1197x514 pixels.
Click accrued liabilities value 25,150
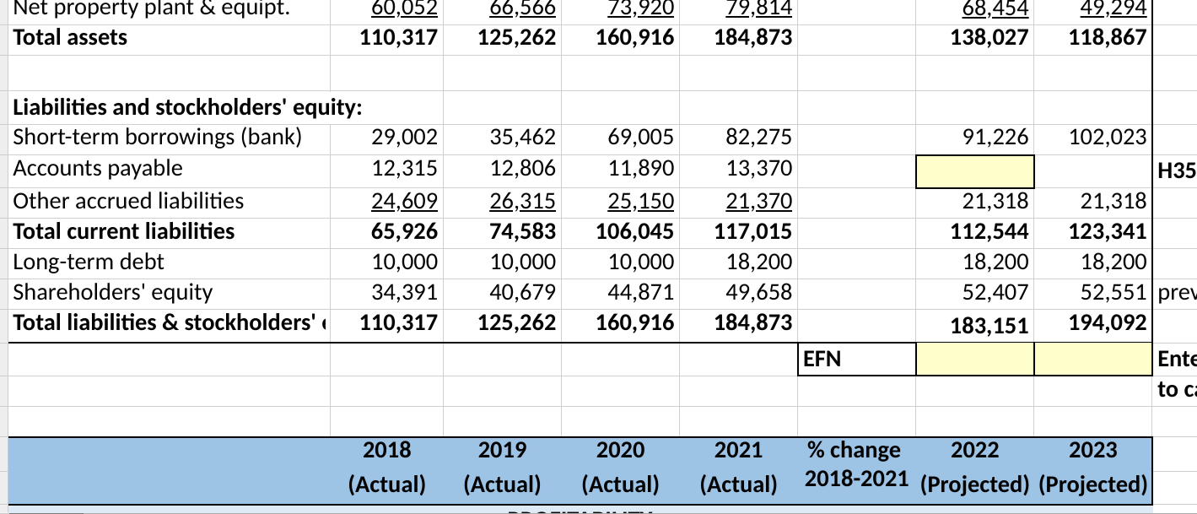pos(641,201)
